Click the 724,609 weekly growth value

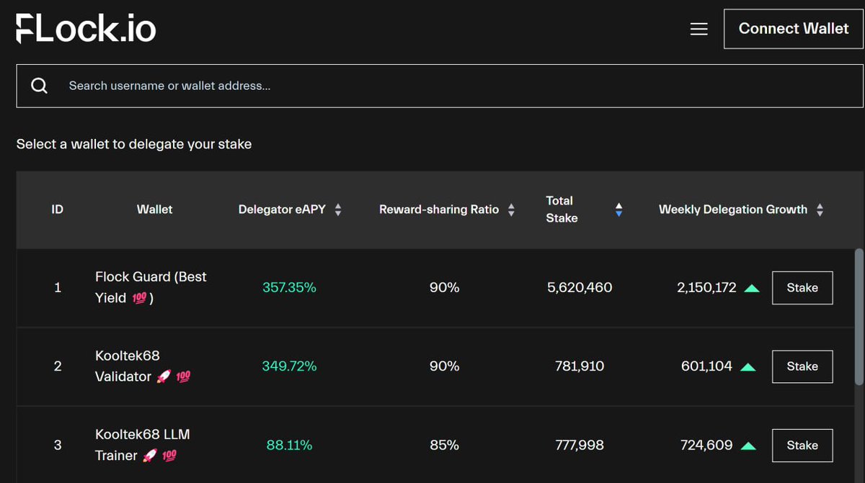coord(706,446)
